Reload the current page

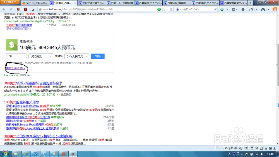click(171, 9)
